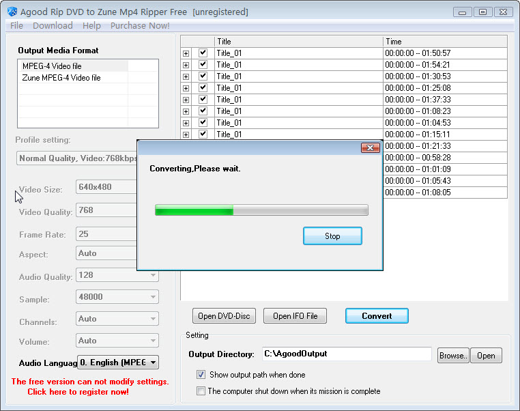Stop the conversion in progress
The image size is (520, 411).
(x=332, y=236)
